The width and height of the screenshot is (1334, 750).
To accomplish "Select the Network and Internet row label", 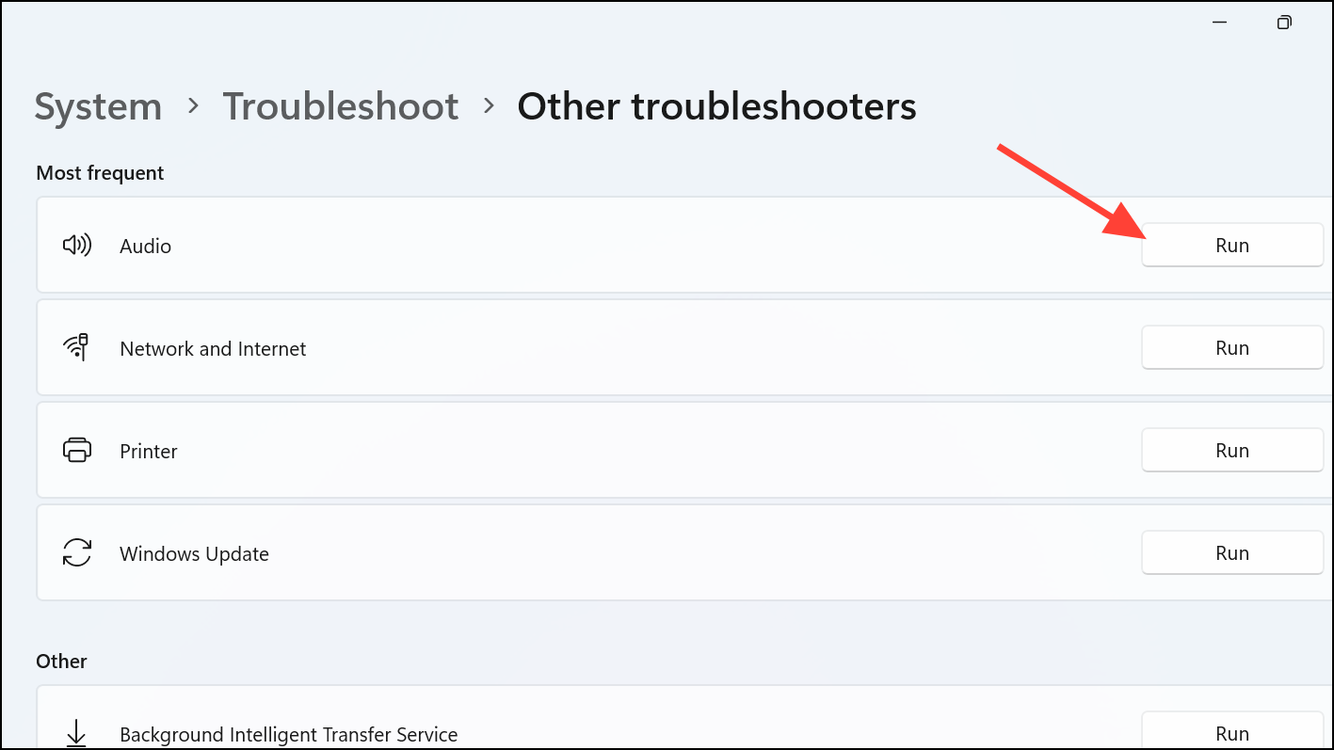I will [213, 348].
